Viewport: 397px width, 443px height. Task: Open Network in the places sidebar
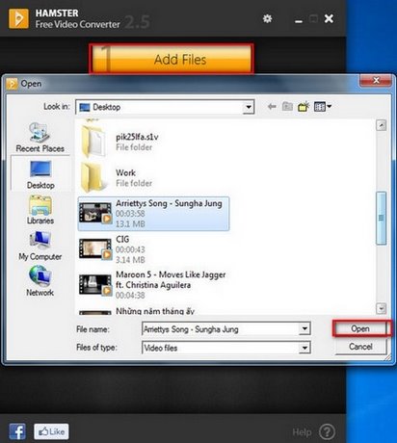point(40,281)
